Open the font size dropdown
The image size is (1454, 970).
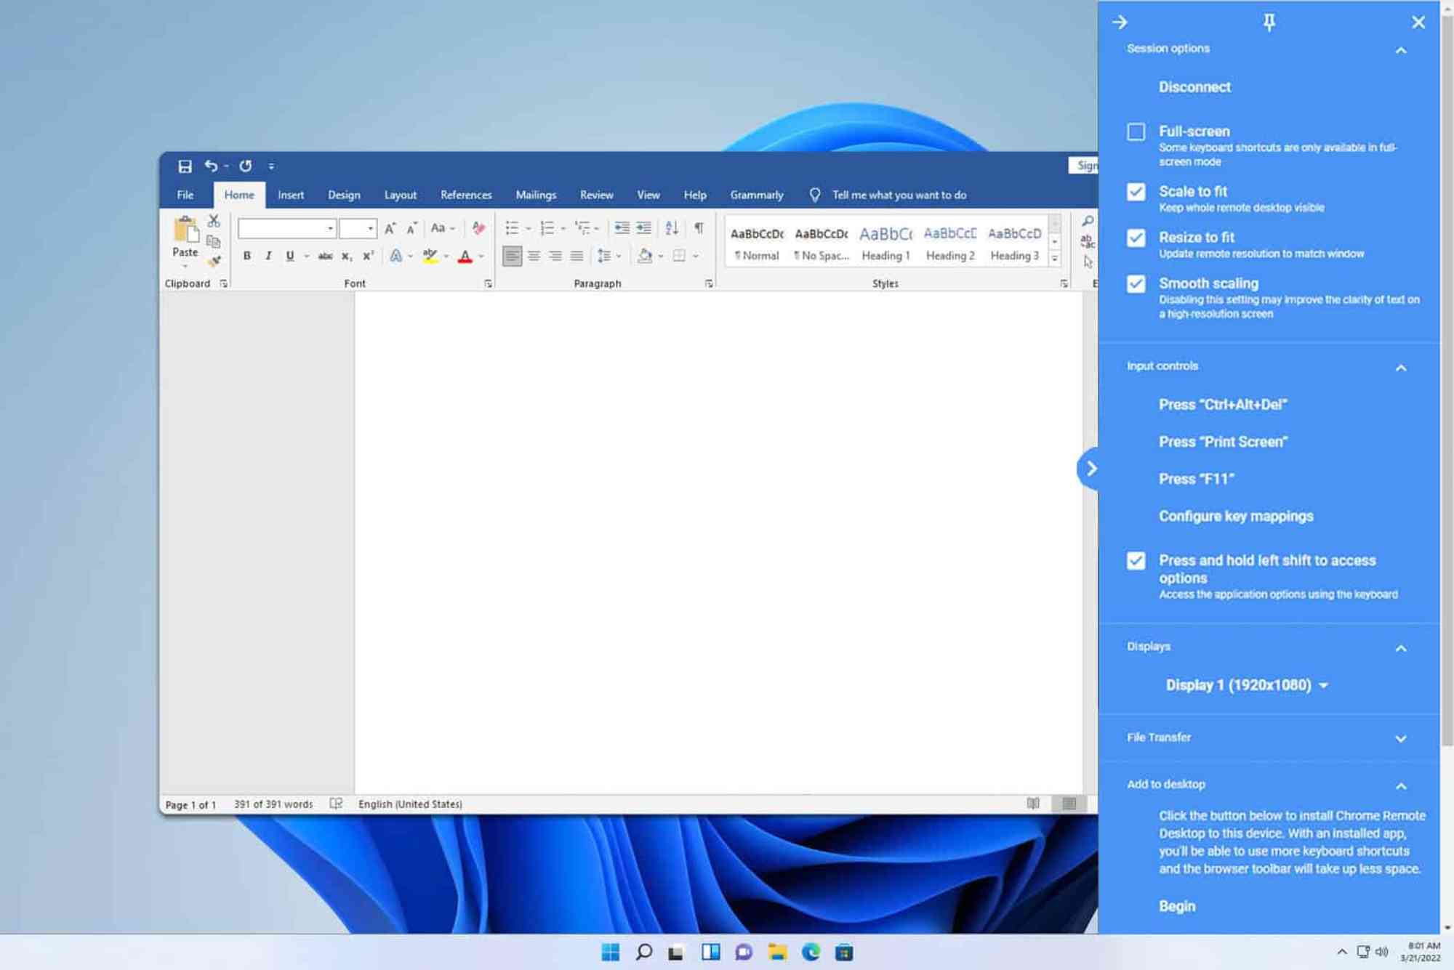point(371,228)
